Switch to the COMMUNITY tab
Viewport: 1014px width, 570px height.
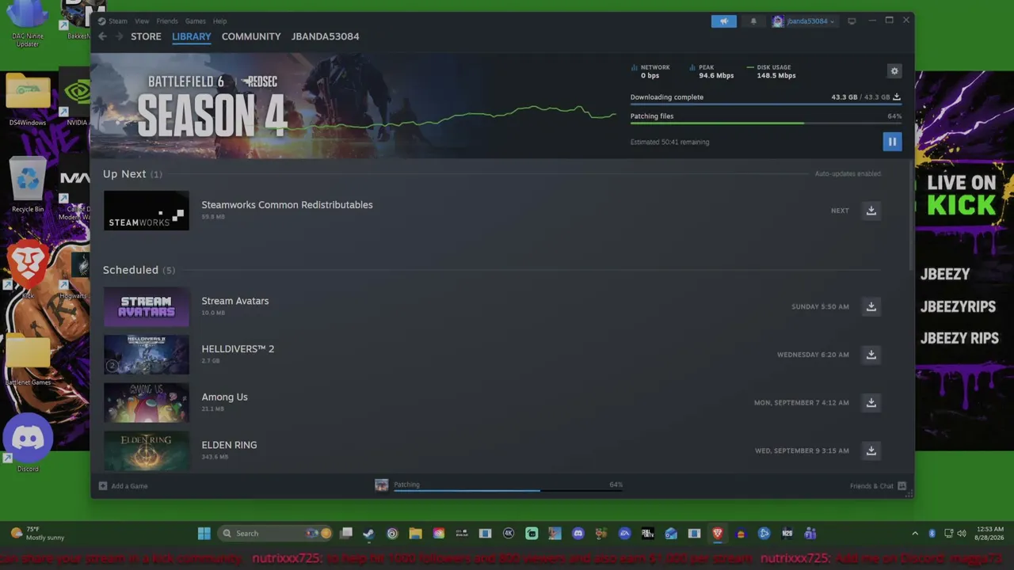[251, 36]
